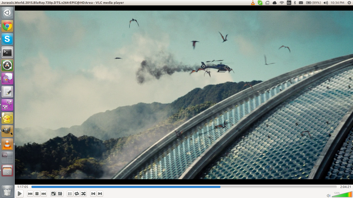Toggle random shuffle playback
Viewport: 353px width, 198px height.
[x=83, y=194]
